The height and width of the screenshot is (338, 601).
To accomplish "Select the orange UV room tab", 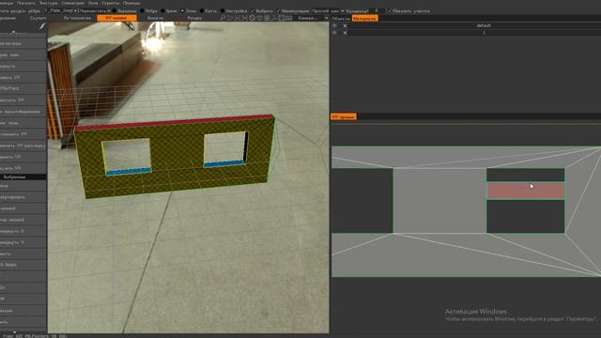I will point(116,18).
